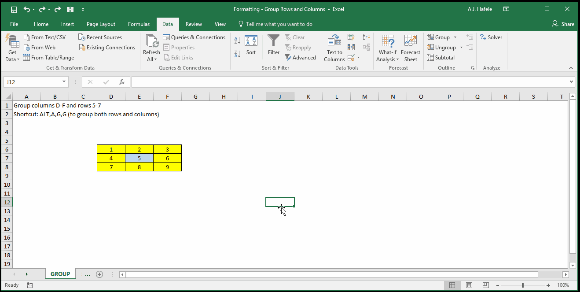The height and width of the screenshot is (292, 580).
Task: Open the Outline dialog launcher
Action: click(x=473, y=68)
